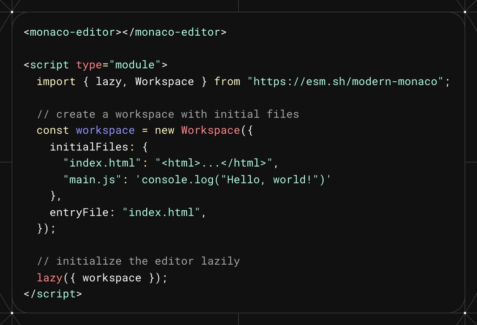Click lazy inside the import braces

(109, 82)
